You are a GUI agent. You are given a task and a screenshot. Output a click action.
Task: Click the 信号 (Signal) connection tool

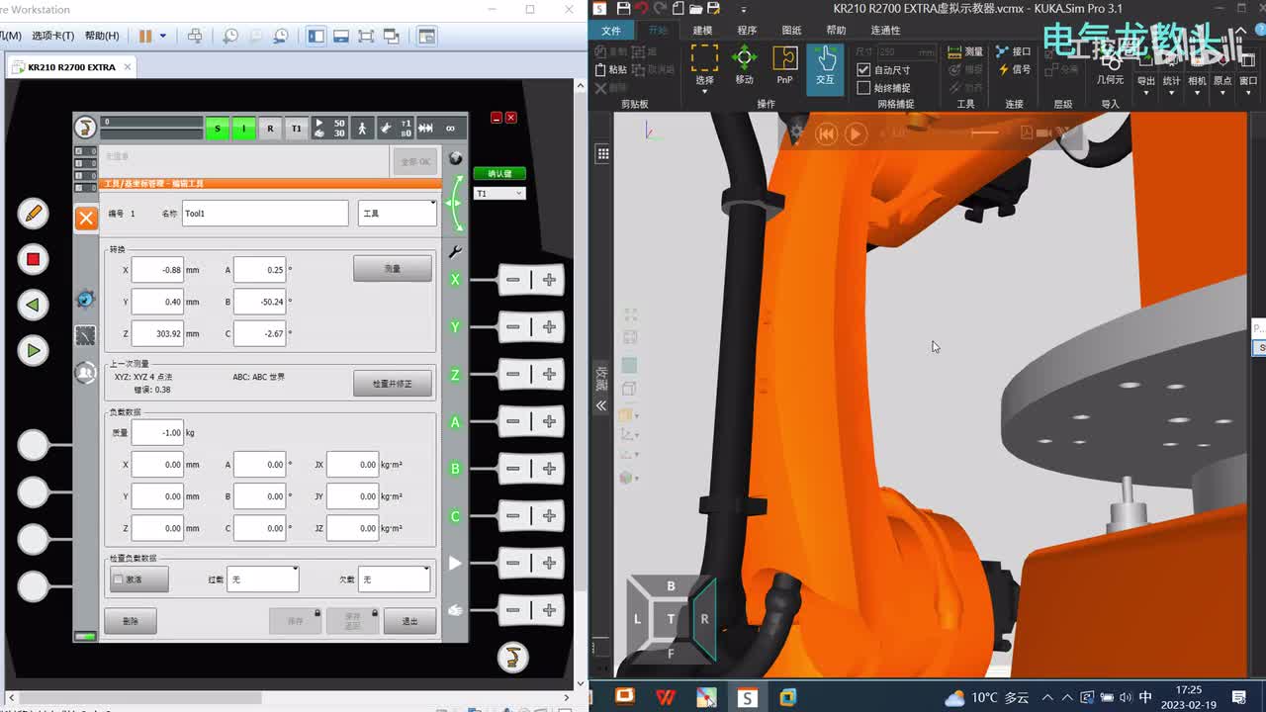[x=1014, y=69]
